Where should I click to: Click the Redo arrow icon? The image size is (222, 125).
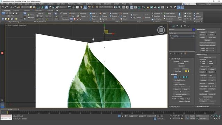(7, 7)
